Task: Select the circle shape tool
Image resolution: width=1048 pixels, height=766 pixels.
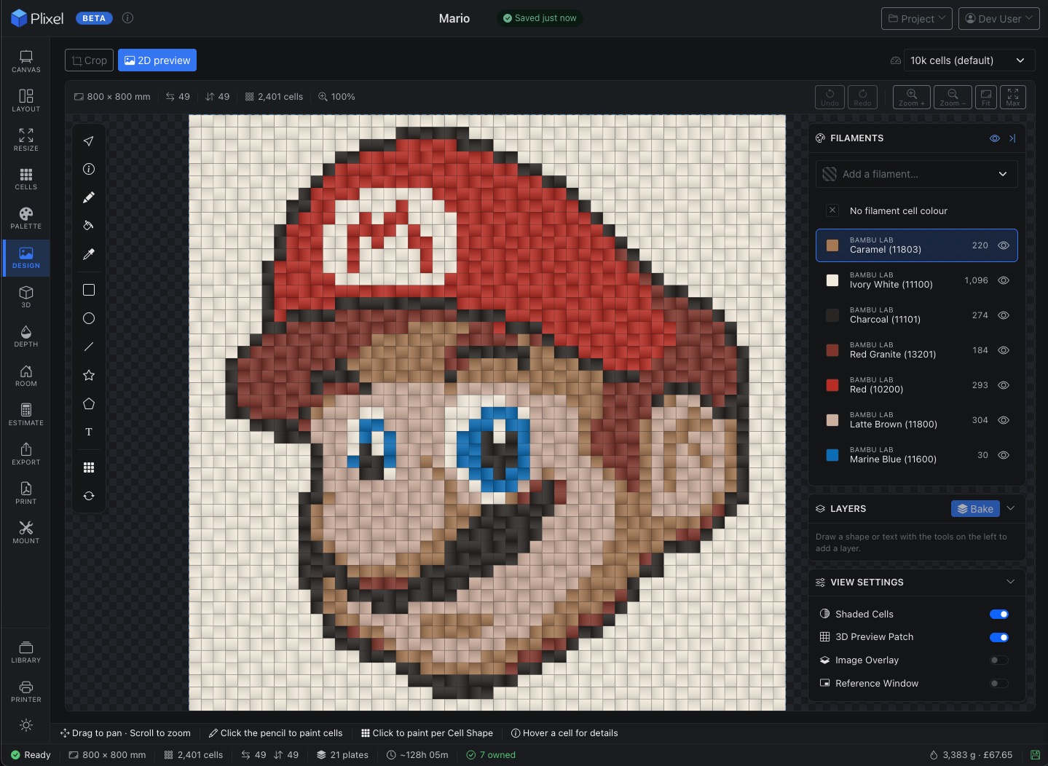Action: (x=89, y=318)
